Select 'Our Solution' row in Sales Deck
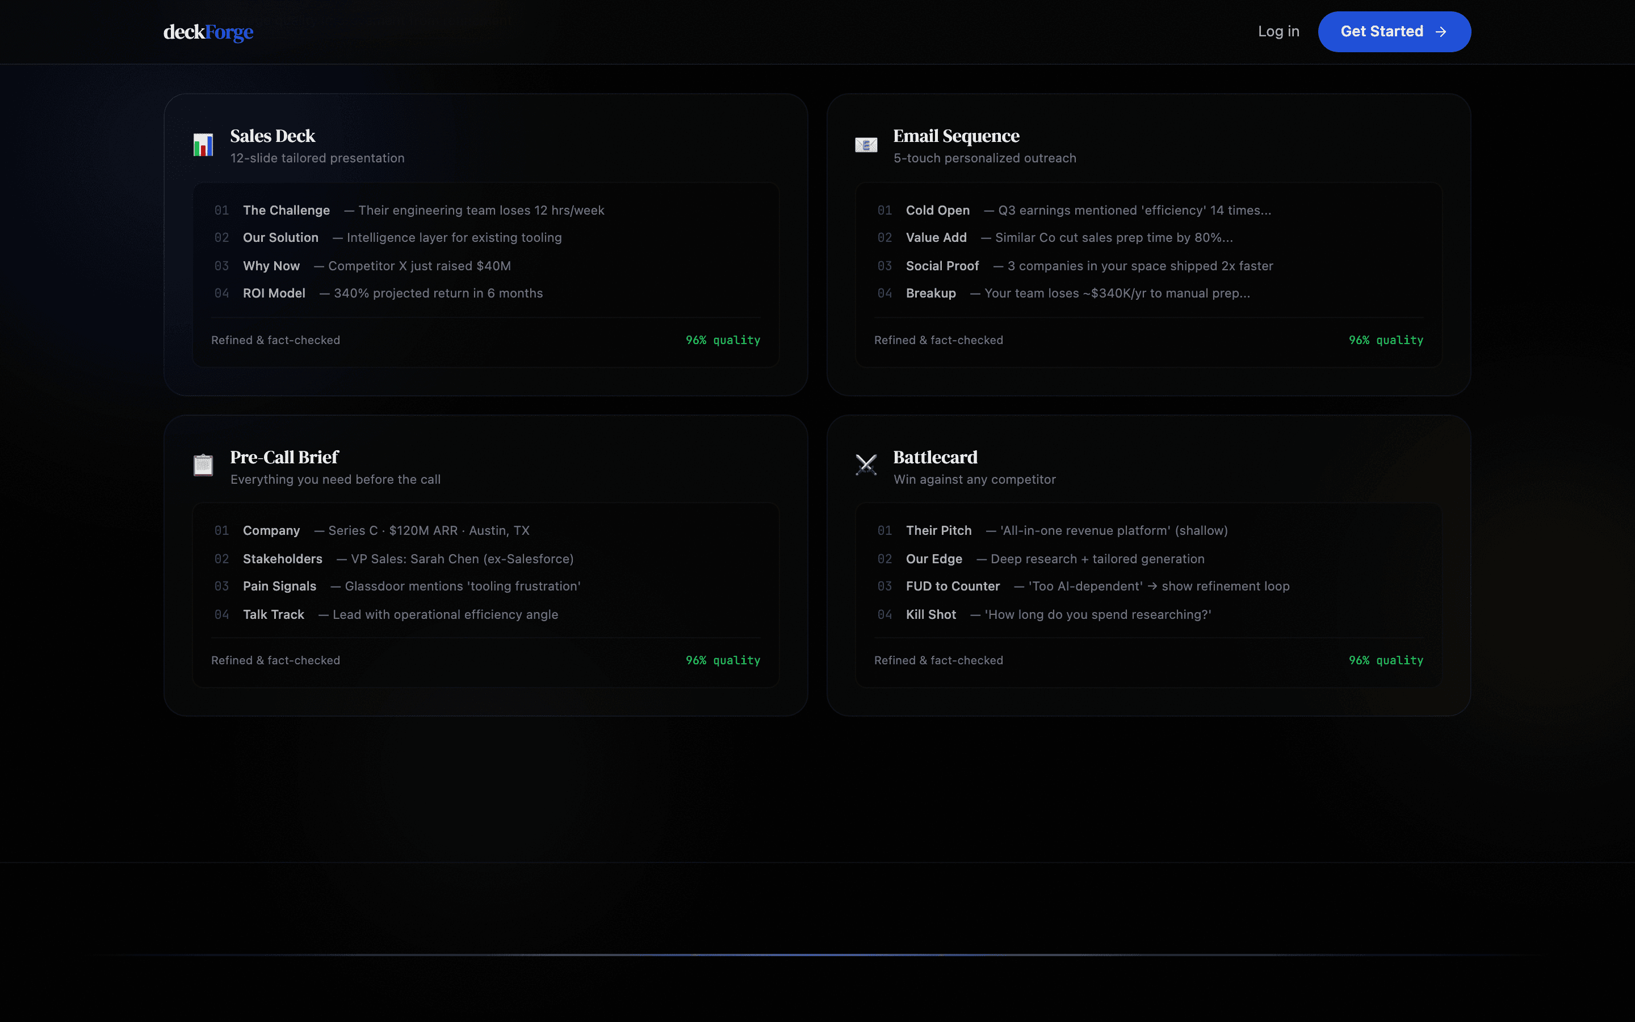Screen dimensions: 1635x1022 (x=486, y=238)
